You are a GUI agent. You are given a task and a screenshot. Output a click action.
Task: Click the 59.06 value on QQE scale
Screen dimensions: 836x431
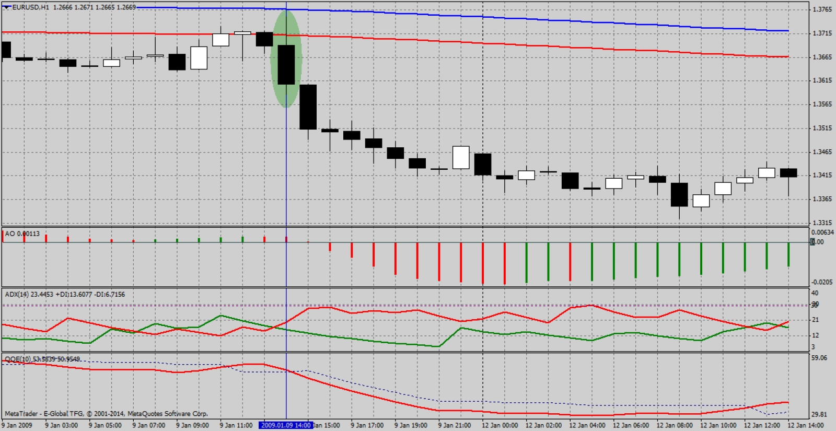pyautogui.click(x=819, y=358)
